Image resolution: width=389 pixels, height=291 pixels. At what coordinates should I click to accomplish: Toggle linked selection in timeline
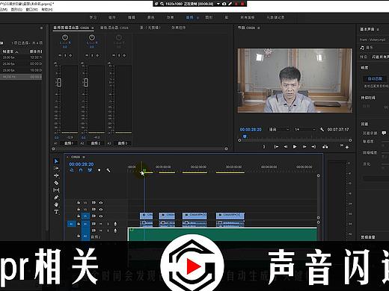(x=90, y=170)
